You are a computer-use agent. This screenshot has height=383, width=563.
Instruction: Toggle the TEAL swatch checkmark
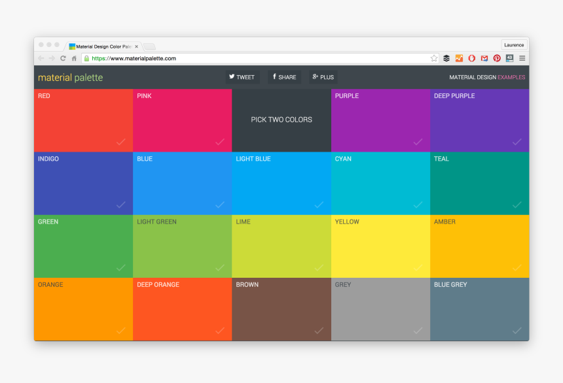coord(517,204)
